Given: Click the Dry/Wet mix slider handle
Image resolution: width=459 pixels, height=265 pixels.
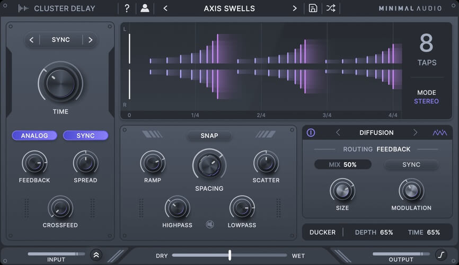Looking at the screenshot, I should pyautogui.click(x=229, y=255).
